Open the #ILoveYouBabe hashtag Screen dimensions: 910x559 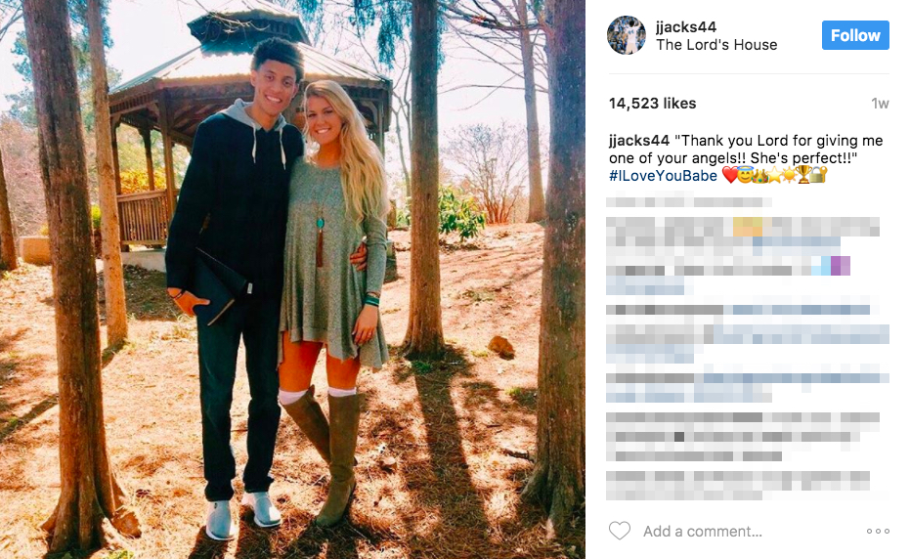(663, 175)
